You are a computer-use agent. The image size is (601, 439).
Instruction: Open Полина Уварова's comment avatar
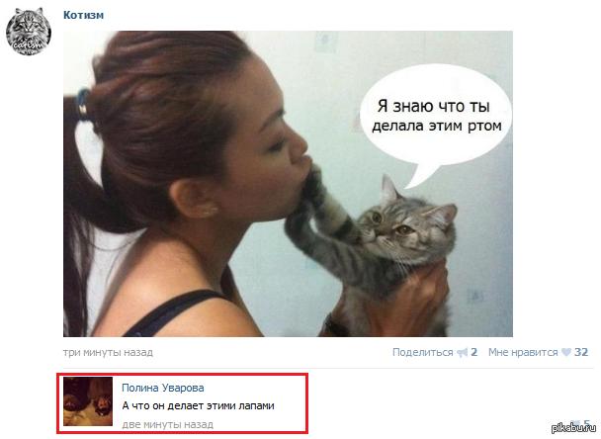[88, 401]
